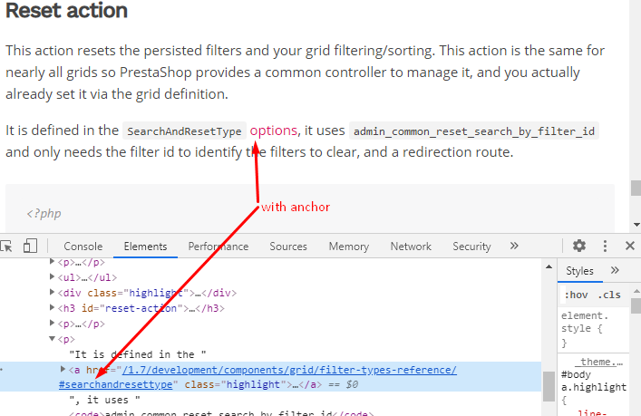Switch to the Console tab
The image size is (641, 416).
pos(83,247)
